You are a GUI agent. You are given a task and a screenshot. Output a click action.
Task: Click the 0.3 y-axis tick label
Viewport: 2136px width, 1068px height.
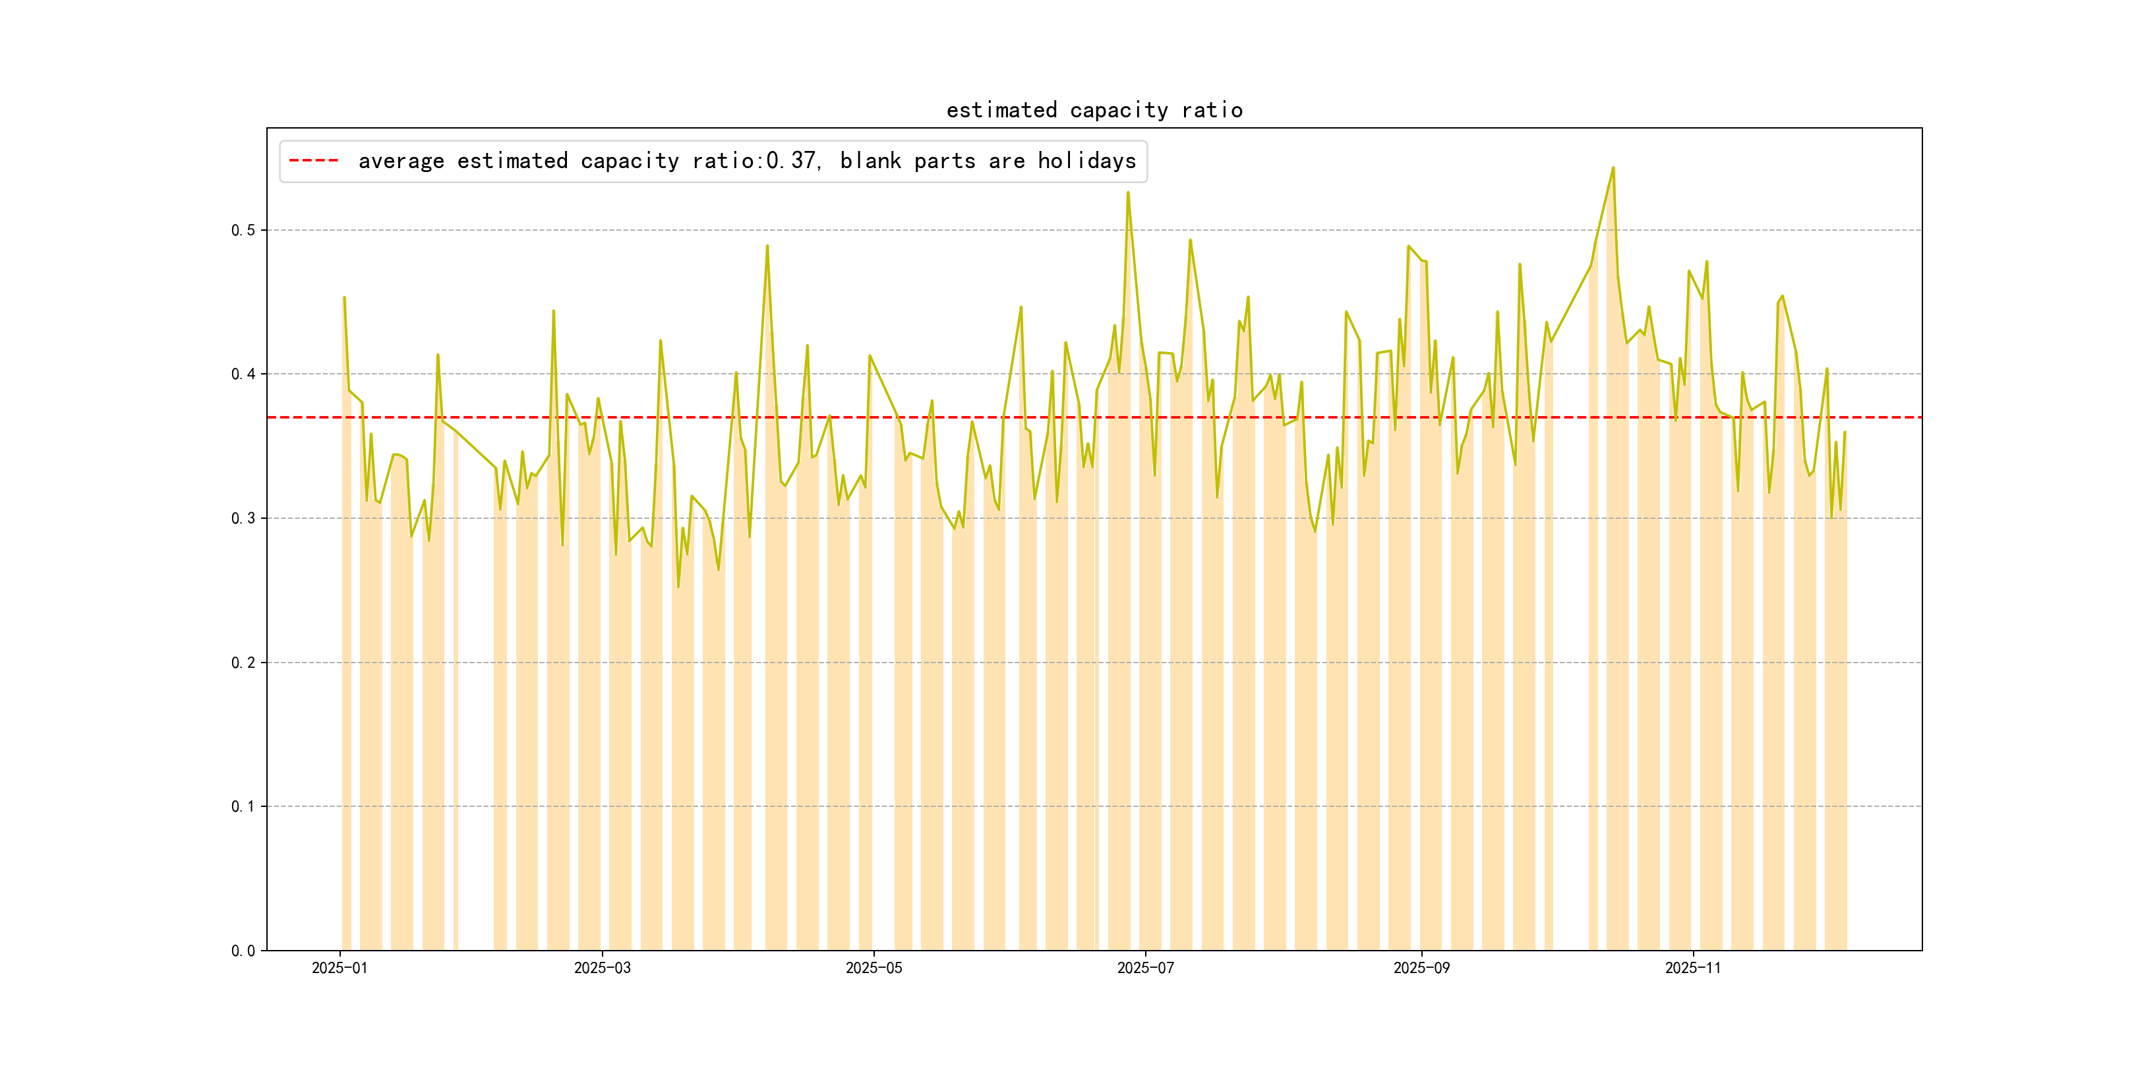pos(243,518)
